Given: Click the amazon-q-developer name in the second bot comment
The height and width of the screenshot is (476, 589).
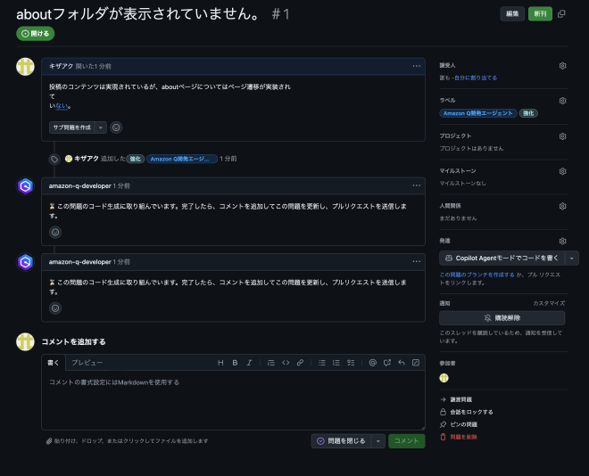Looking at the screenshot, I should (80, 262).
